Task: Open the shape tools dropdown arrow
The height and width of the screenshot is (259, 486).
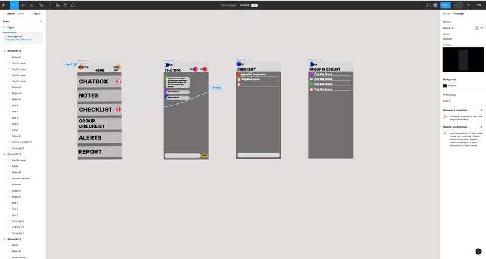Action: (x=35, y=5)
